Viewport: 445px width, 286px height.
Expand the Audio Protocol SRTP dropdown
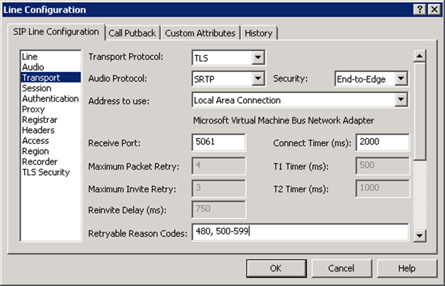(x=258, y=78)
